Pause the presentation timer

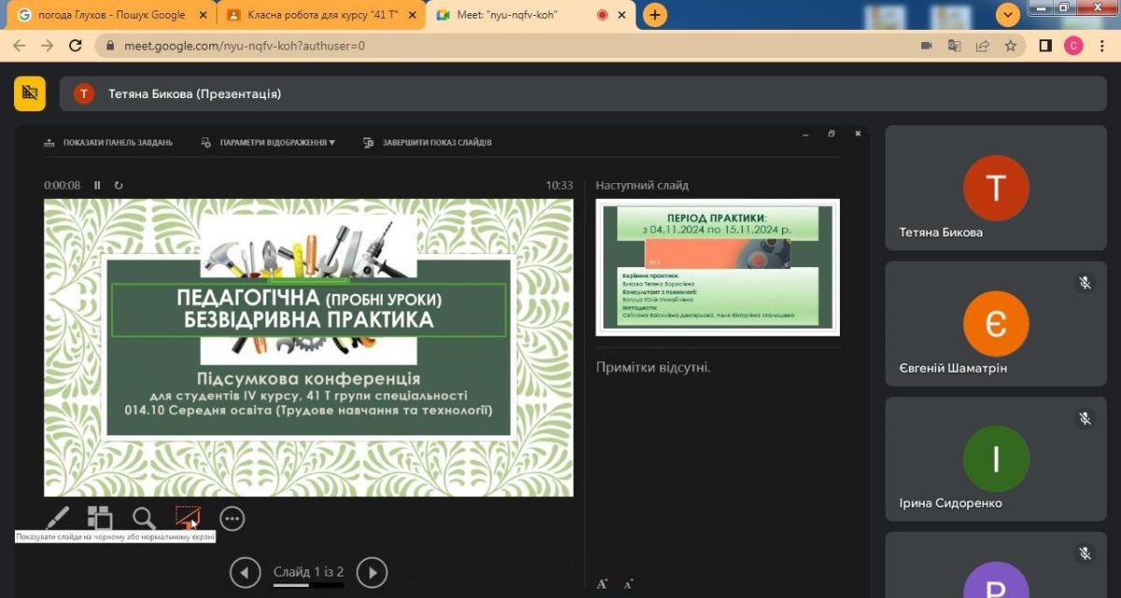point(97,185)
